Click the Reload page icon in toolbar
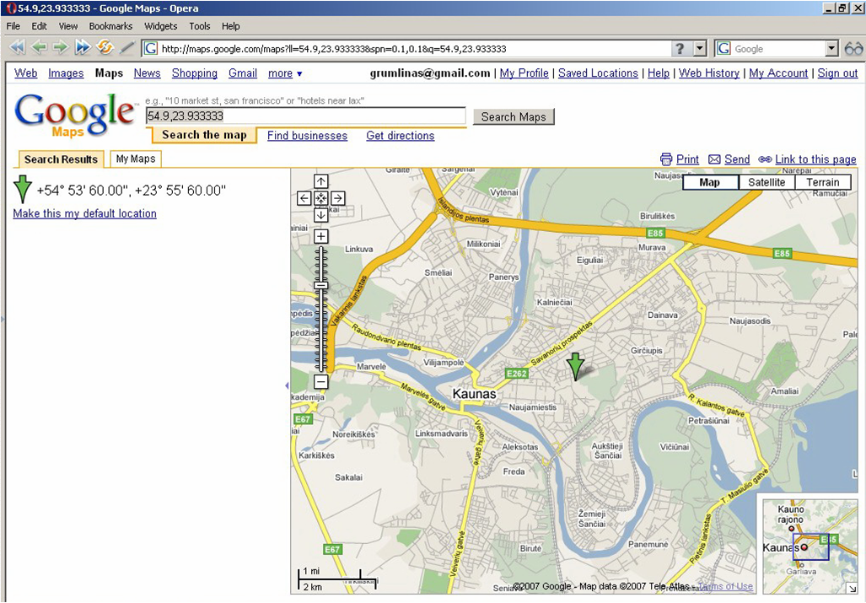Screen dimensions: 866x603 105,48
